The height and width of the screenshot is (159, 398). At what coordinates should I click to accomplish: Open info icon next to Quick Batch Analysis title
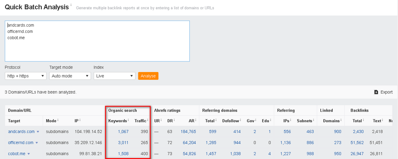[71, 5]
